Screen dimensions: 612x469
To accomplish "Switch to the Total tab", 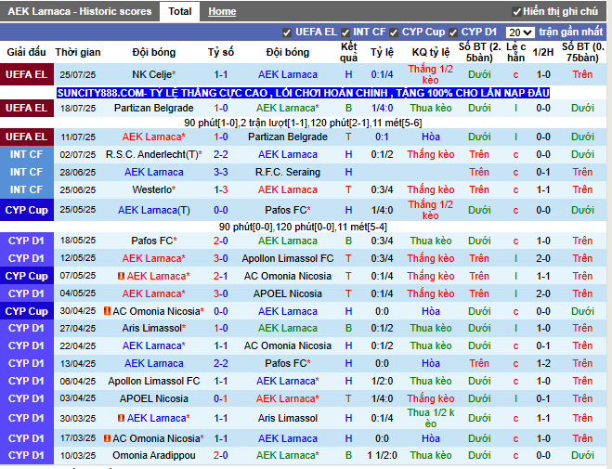I will coord(180,11).
